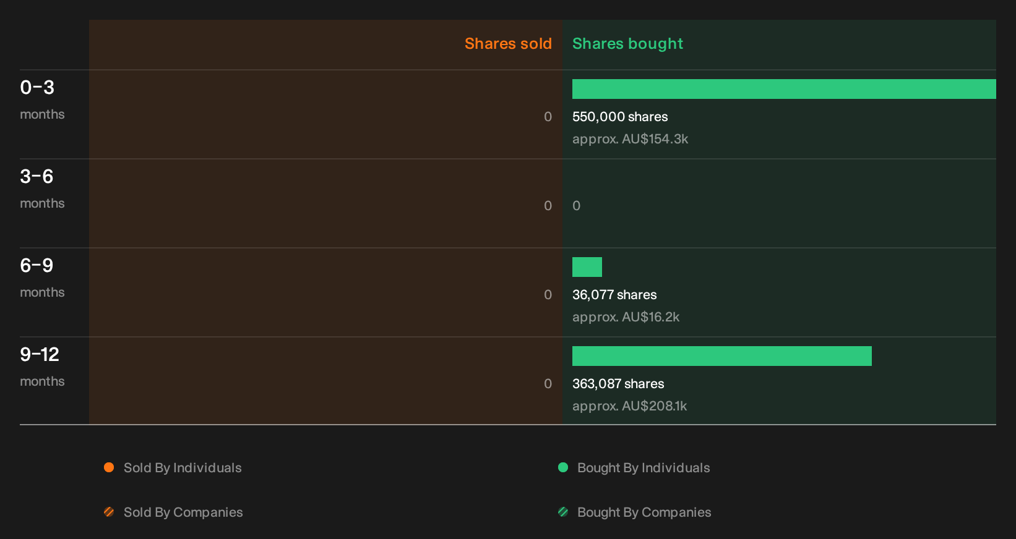Click the '0-3' months row label
This screenshot has height=539, width=1016.
tap(37, 88)
